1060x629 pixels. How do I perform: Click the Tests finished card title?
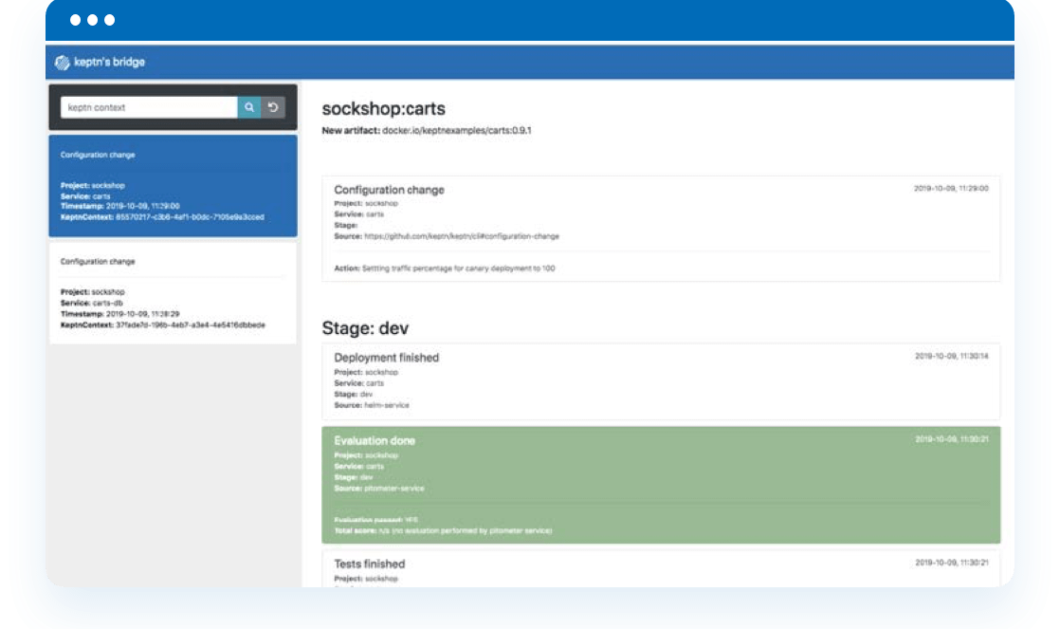tap(369, 564)
